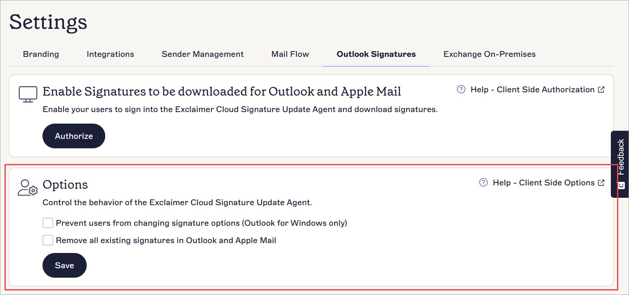Open Help - Client Side Options link
The height and width of the screenshot is (295, 629).
coord(543,183)
